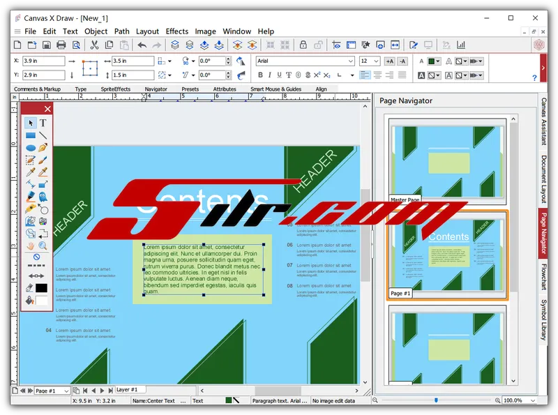Toggle subscript text formatting
This screenshot has width=558, height=415.
click(x=326, y=75)
